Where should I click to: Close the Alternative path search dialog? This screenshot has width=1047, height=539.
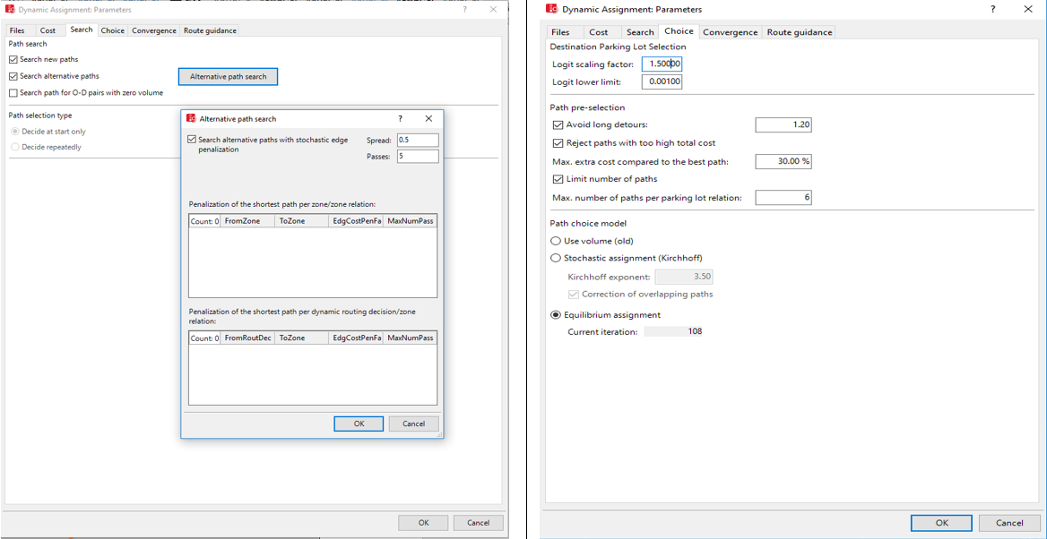click(x=429, y=119)
